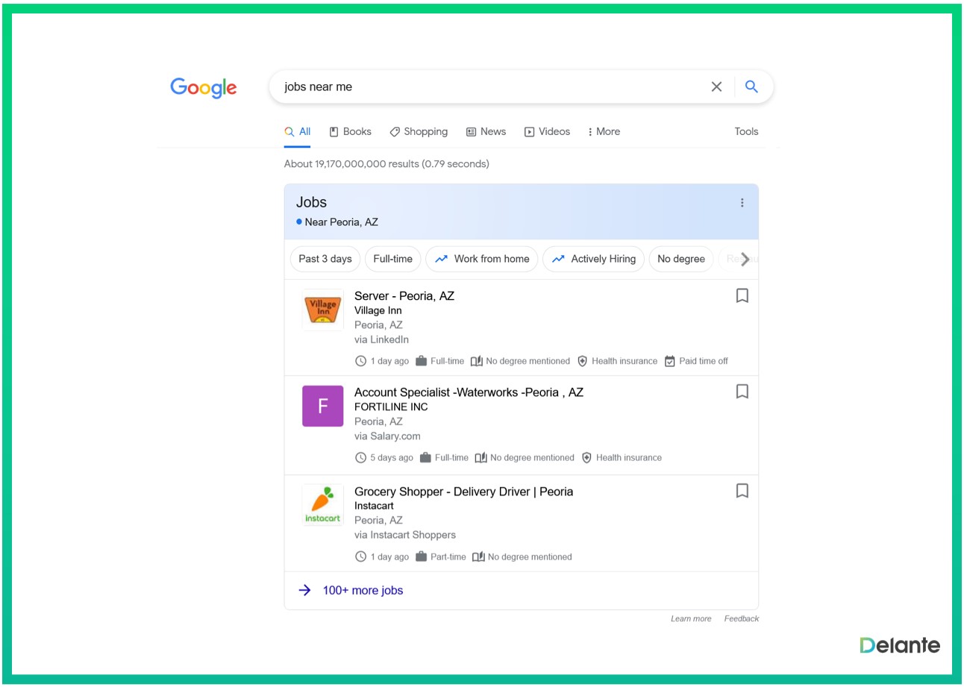Switch to the Shopping tab
This screenshot has height=687, width=964.
pos(419,131)
